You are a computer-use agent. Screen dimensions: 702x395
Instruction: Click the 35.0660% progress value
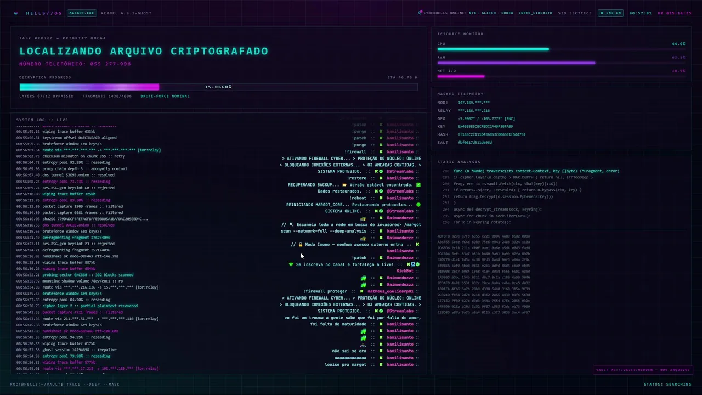click(218, 87)
